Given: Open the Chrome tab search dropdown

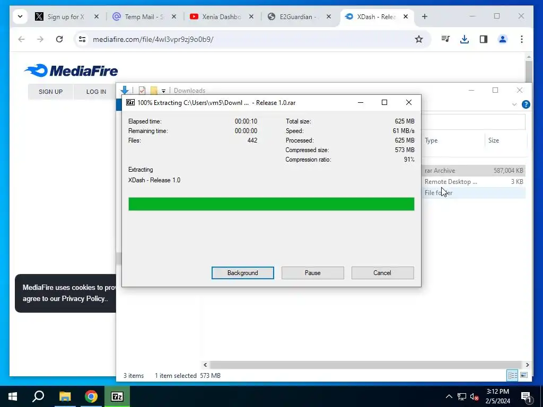Looking at the screenshot, I should click(20, 16).
